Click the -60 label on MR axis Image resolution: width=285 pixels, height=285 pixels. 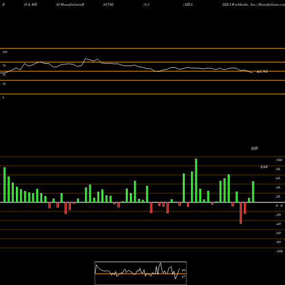click(278, 233)
